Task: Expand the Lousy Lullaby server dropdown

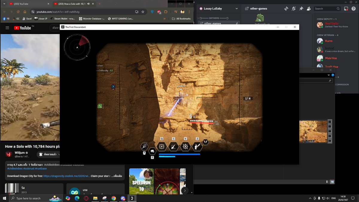Action: point(237,9)
